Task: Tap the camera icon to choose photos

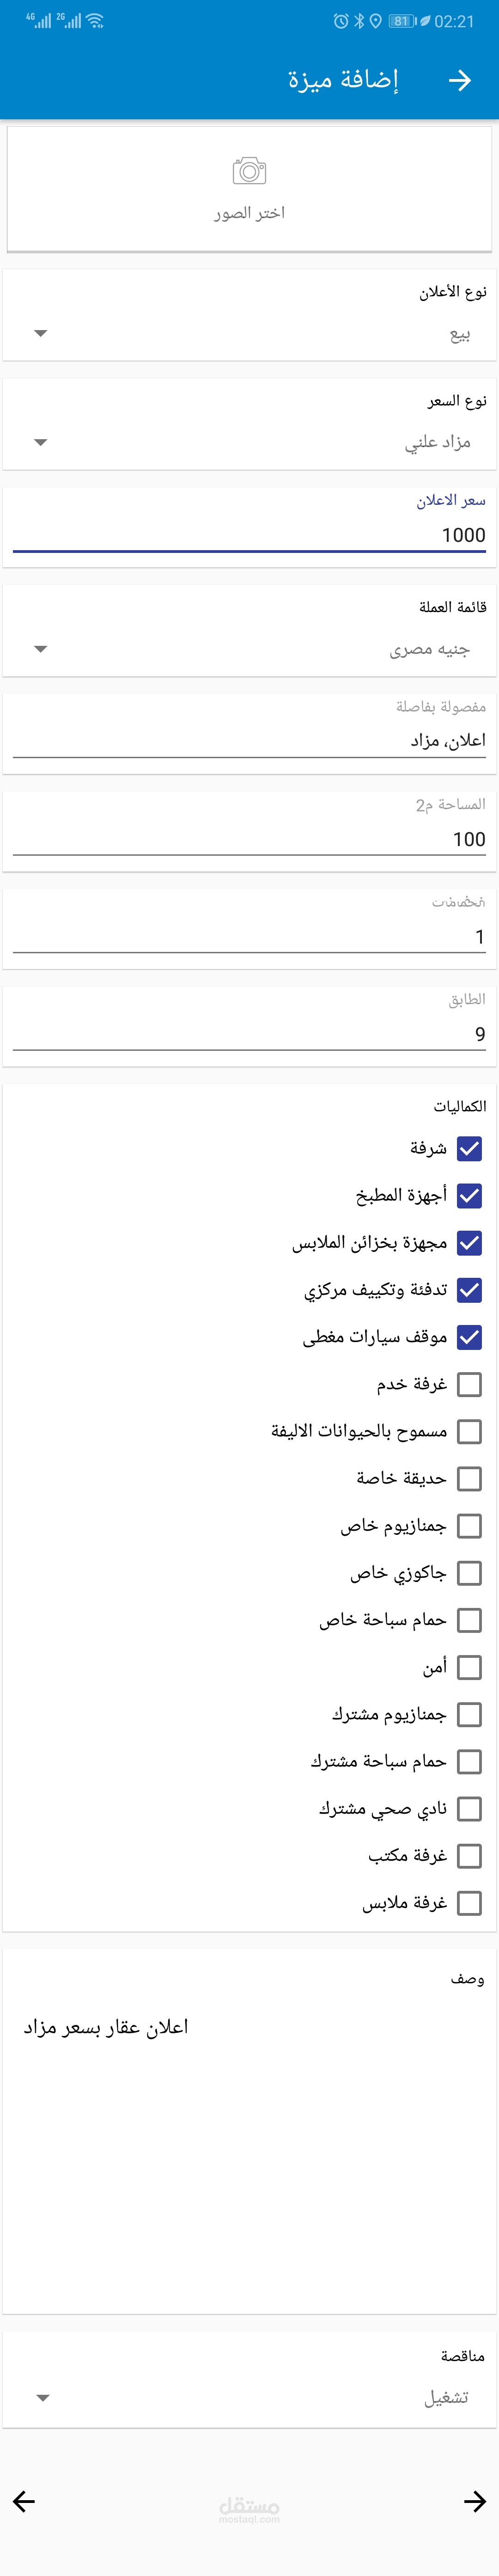Action: (x=249, y=171)
